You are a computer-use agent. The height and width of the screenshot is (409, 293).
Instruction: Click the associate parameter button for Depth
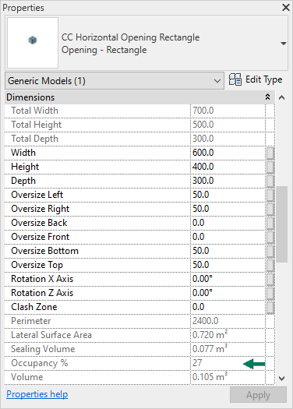[x=270, y=181]
